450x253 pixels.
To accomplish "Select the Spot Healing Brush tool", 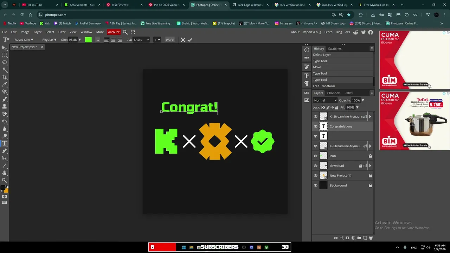I will (x=5, y=92).
